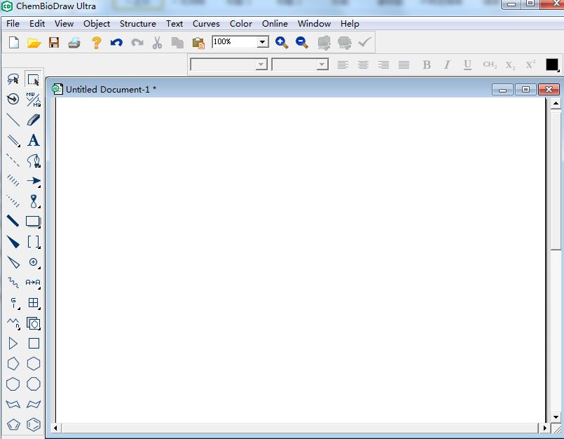Click the horizontal scrollbar left arrow

55,428
